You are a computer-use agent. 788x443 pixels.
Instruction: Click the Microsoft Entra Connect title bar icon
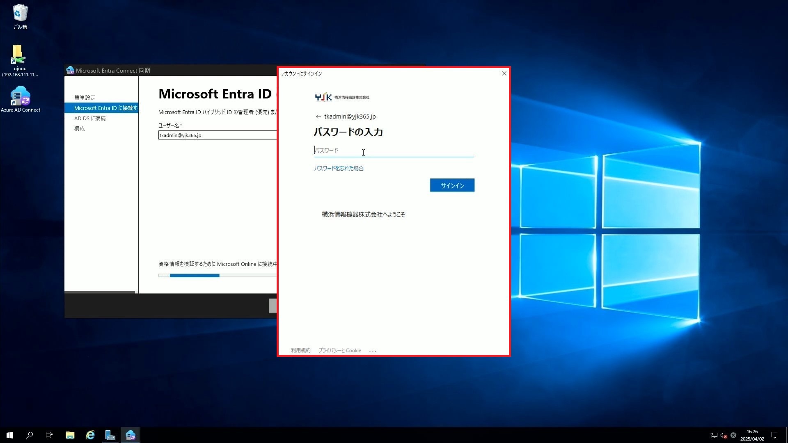coord(70,70)
